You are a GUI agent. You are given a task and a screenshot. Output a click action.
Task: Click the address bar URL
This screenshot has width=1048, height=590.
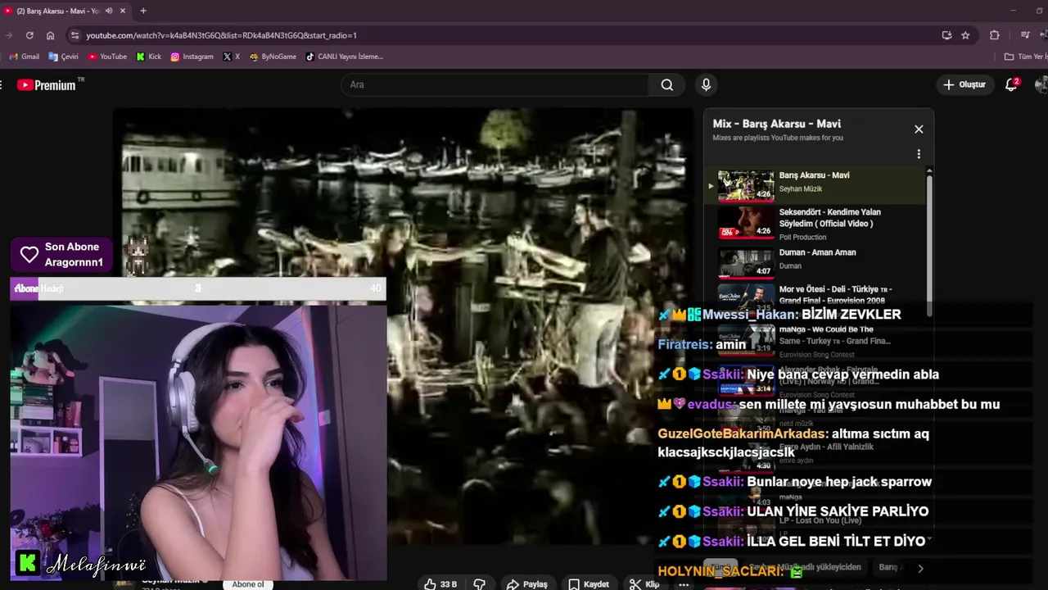221,35
